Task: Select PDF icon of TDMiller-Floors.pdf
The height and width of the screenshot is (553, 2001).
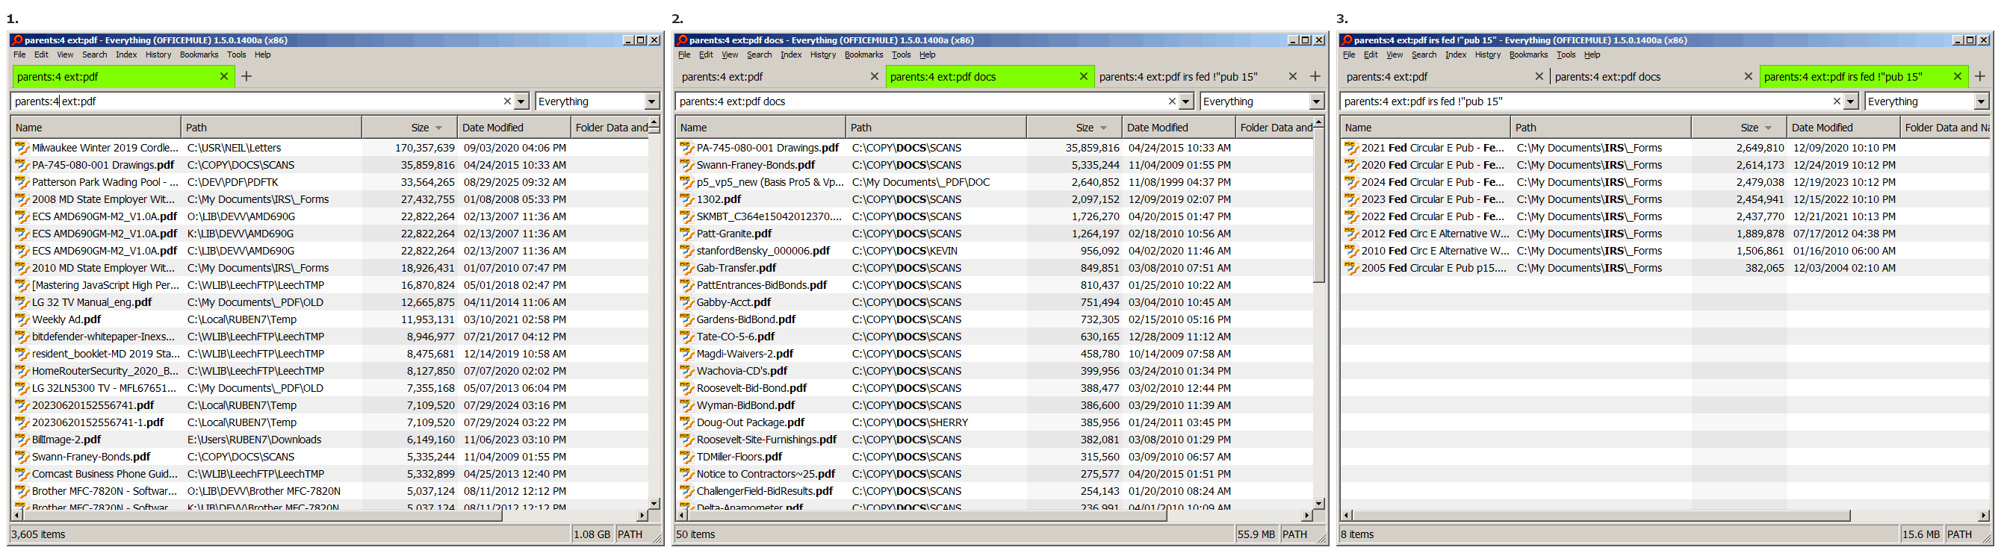Action: coord(686,457)
